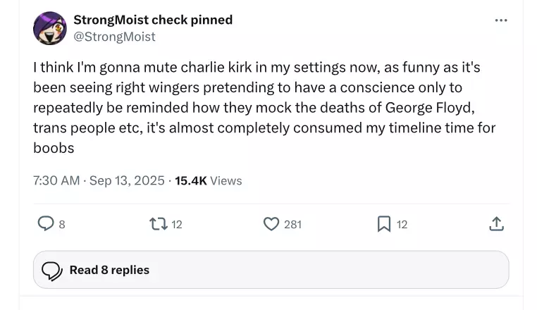This screenshot has width=537, height=310.
Task: Click the 15.4K Views counter
Action: point(208,180)
